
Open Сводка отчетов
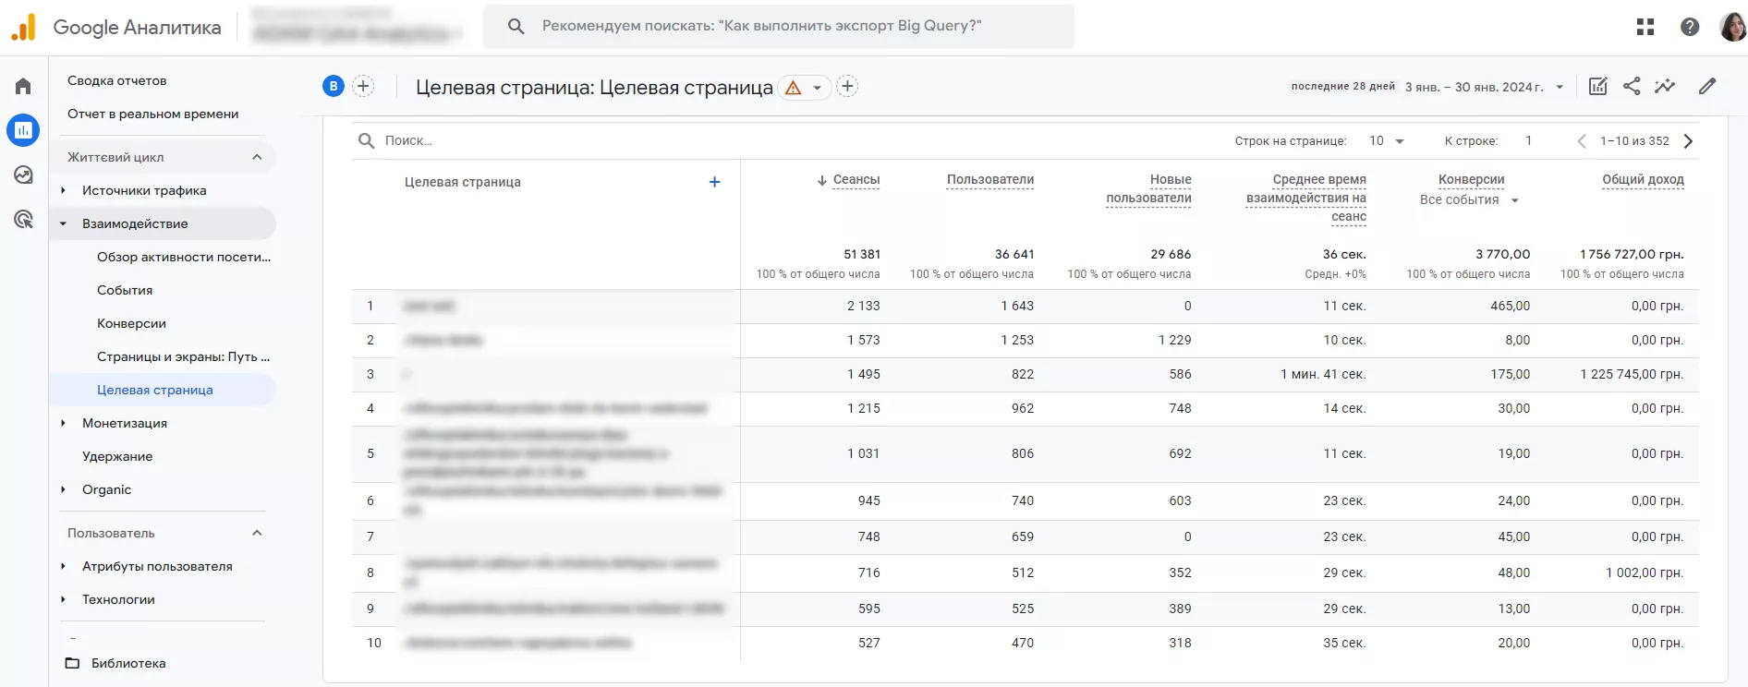pos(117,80)
